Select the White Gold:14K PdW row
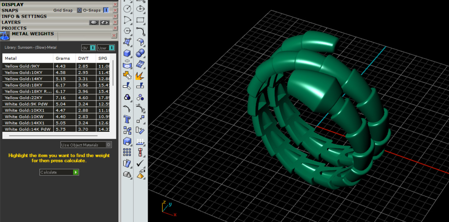Screen dimensions: 449x222 click(x=56, y=129)
